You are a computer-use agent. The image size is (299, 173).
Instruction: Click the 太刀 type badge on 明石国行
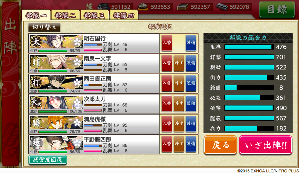pos(35,42)
